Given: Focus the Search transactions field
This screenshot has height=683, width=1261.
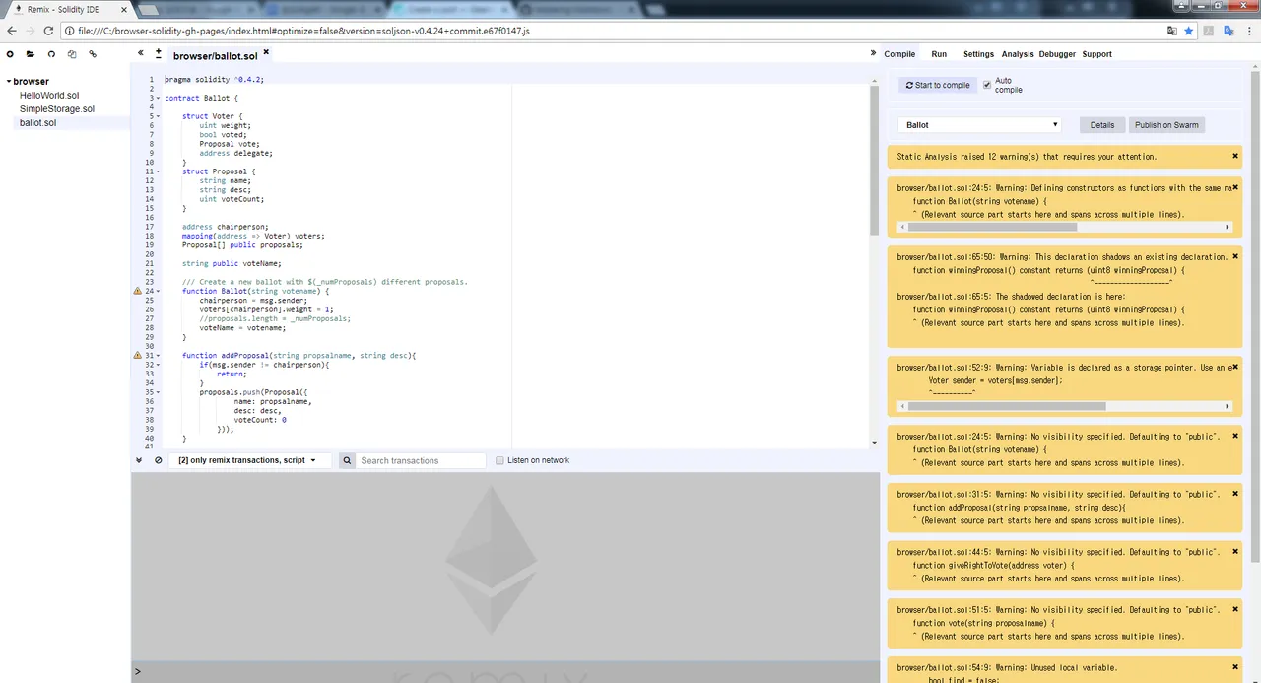Looking at the screenshot, I should [421, 460].
